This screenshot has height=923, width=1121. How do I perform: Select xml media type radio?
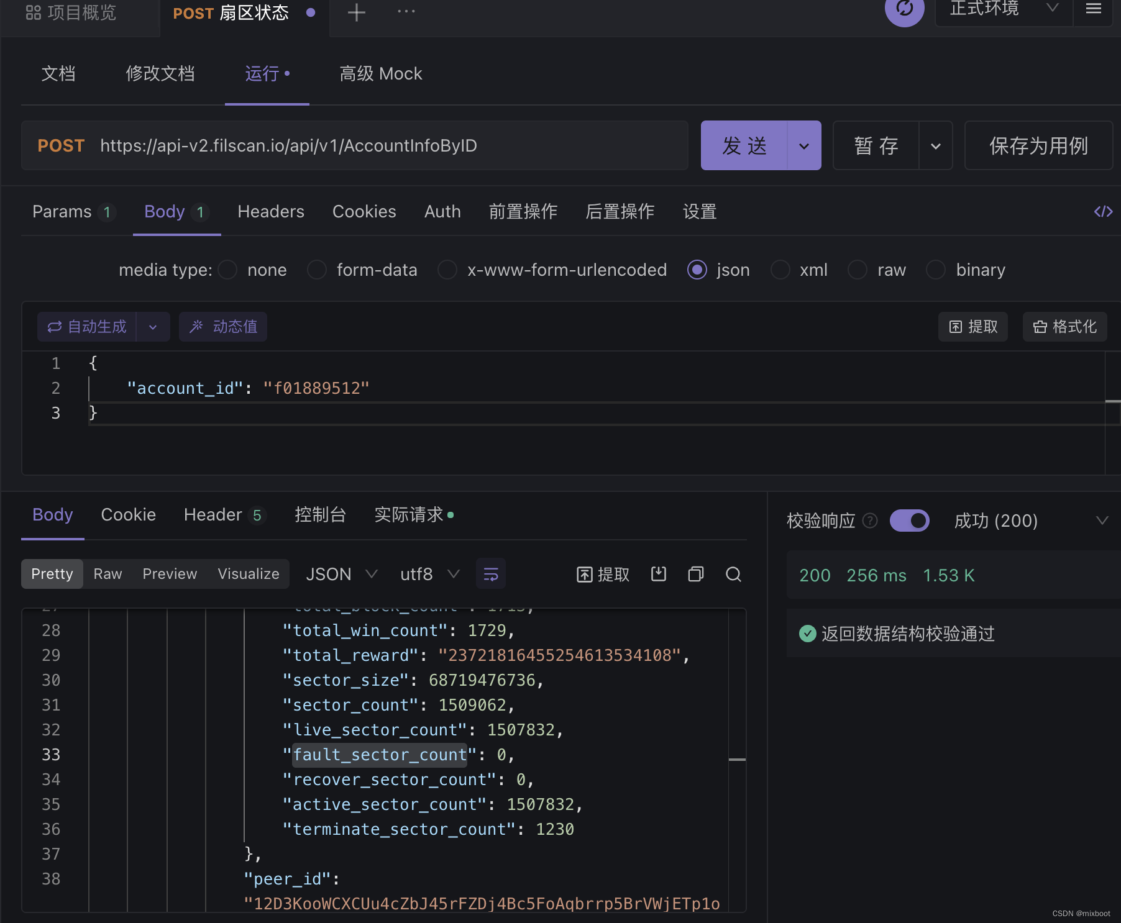[780, 270]
